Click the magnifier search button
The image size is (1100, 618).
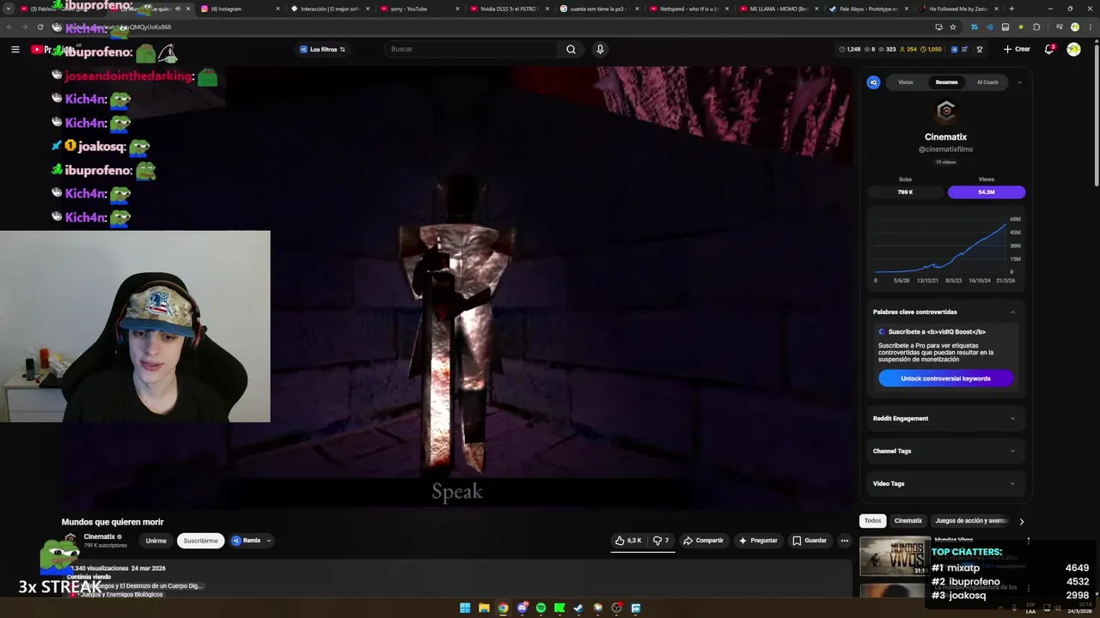[571, 49]
